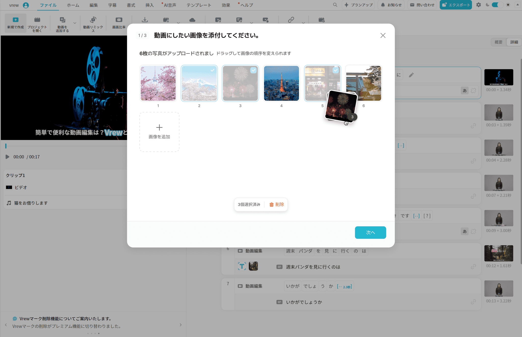The width and height of the screenshot is (522, 337).
Task: Uncheck the fireworks image 3 checkbox
Action: coord(253,70)
